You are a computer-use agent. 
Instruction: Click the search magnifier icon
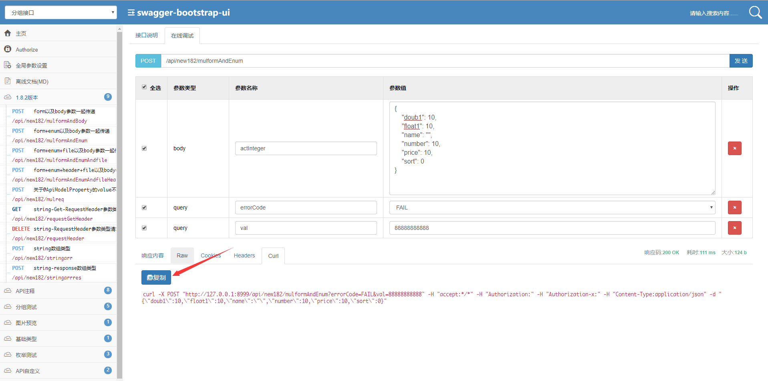click(x=755, y=12)
